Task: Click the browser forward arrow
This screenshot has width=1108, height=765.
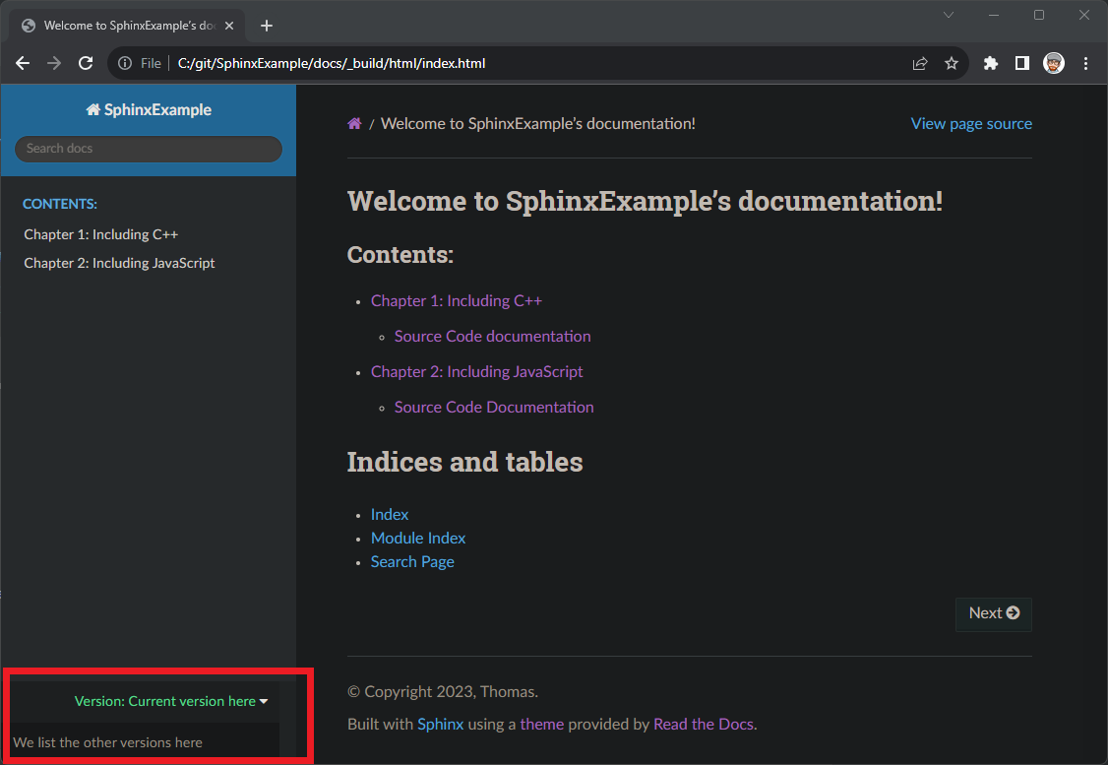Action: [53, 62]
